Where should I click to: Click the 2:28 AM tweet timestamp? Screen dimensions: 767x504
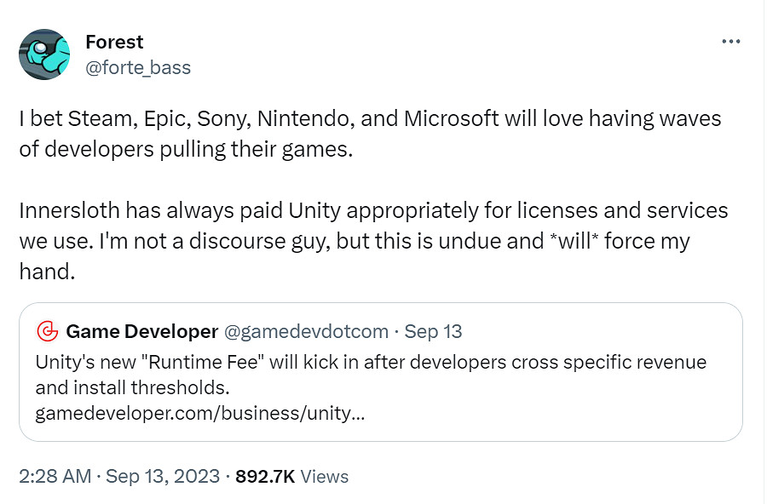(x=55, y=476)
